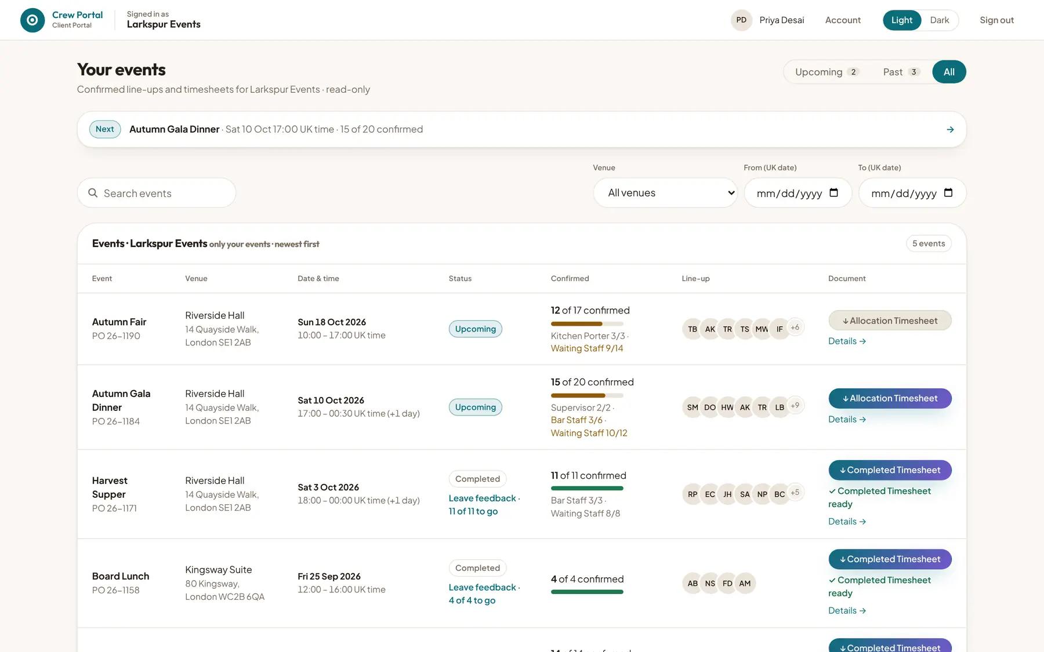This screenshot has width=1044, height=652.
Task: Click the SM avatar in Autumn Gala line-up
Action: coord(693,407)
